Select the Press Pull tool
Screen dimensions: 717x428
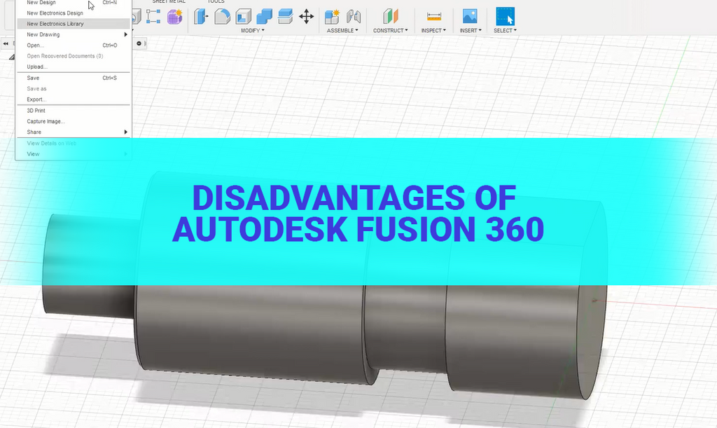point(201,15)
